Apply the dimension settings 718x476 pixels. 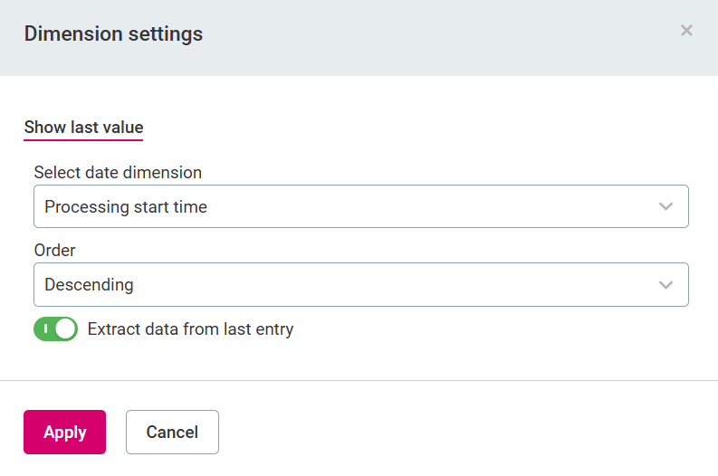(64, 433)
